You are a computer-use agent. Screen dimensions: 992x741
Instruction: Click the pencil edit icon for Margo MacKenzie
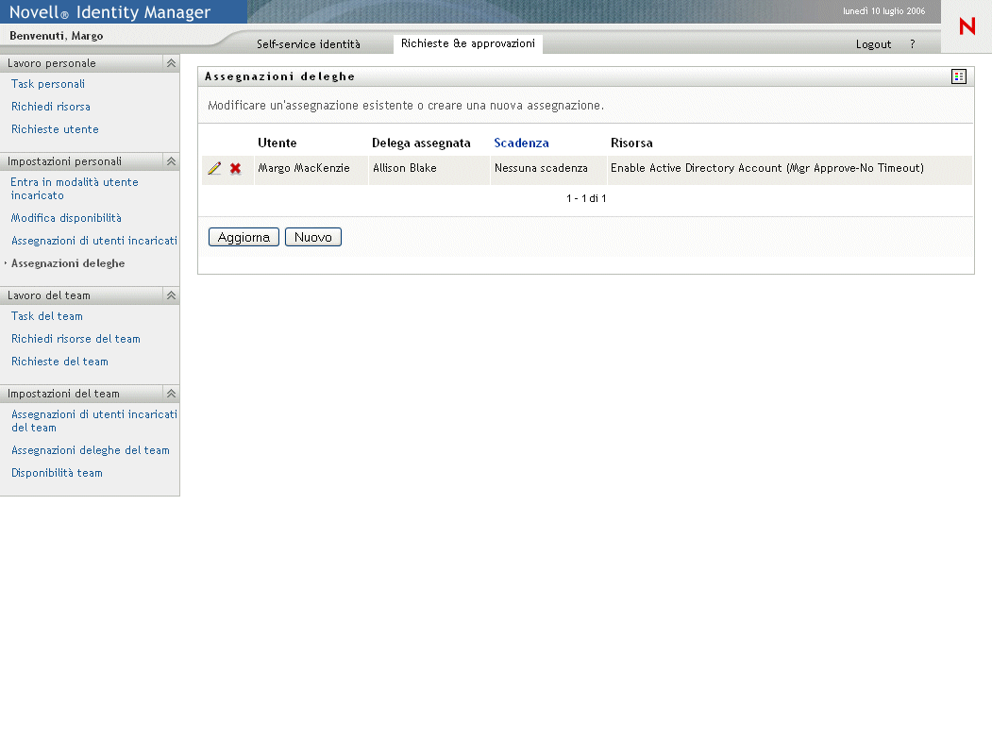tap(214, 169)
